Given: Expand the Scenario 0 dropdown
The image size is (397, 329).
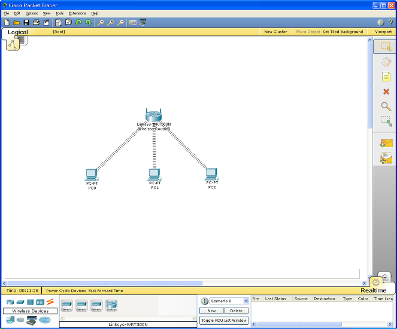Looking at the screenshot, I should [246, 301].
